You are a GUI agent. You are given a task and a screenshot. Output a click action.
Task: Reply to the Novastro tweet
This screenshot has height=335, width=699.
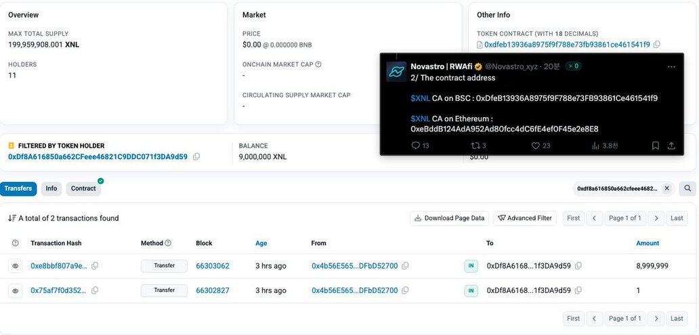click(x=416, y=146)
